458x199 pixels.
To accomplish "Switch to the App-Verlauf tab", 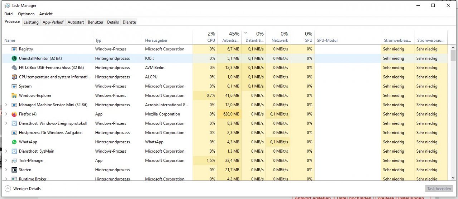I will pos(53,22).
